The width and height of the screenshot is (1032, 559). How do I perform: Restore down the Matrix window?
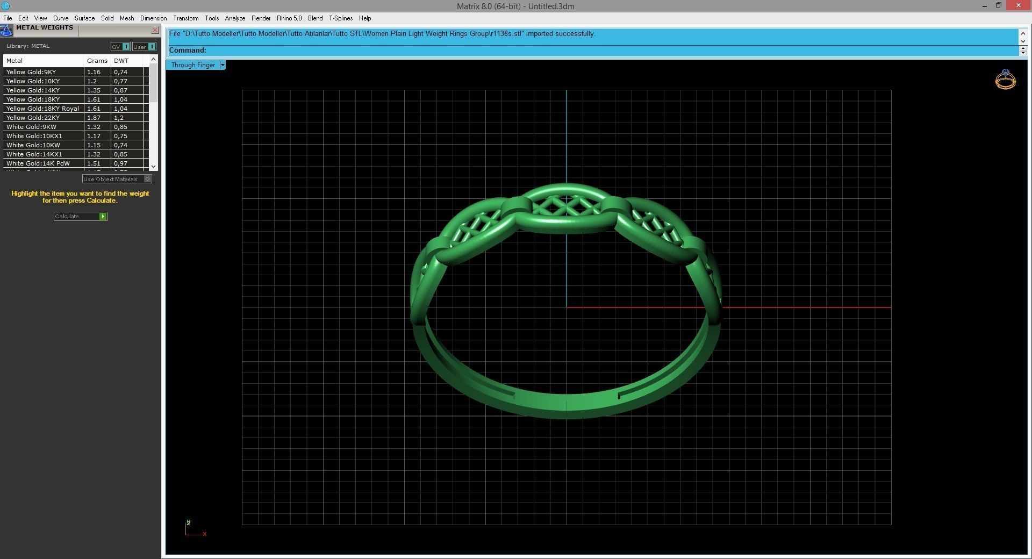tap(999, 6)
